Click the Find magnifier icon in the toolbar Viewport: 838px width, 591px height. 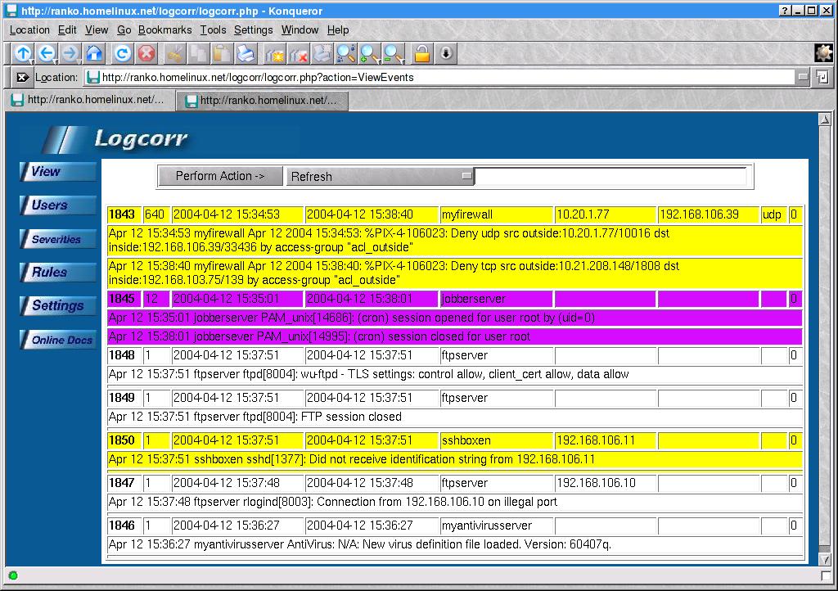click(345, 53)
